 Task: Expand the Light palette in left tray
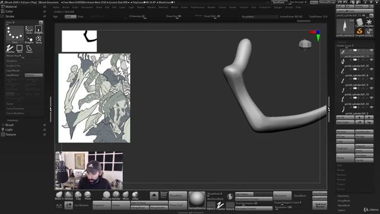9,130
